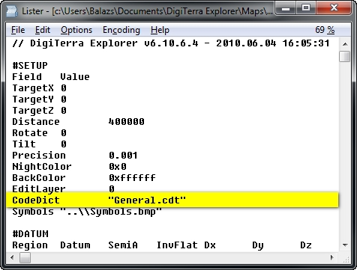Click the "Value" column header in SETUP
Image resolution: width=357 pixels, height=270 pixels.
(x=75, y=77)
